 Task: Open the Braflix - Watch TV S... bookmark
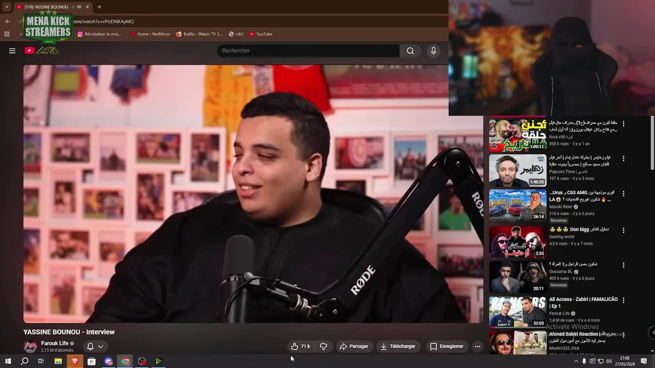coord(199,34)
